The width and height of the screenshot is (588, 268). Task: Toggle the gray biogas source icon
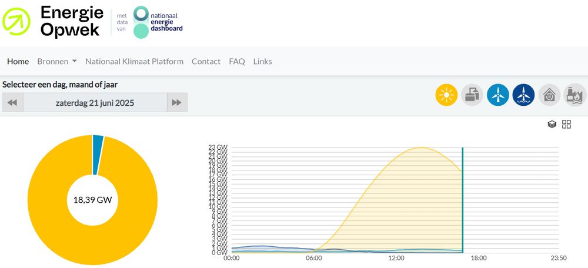pos(472,95)
